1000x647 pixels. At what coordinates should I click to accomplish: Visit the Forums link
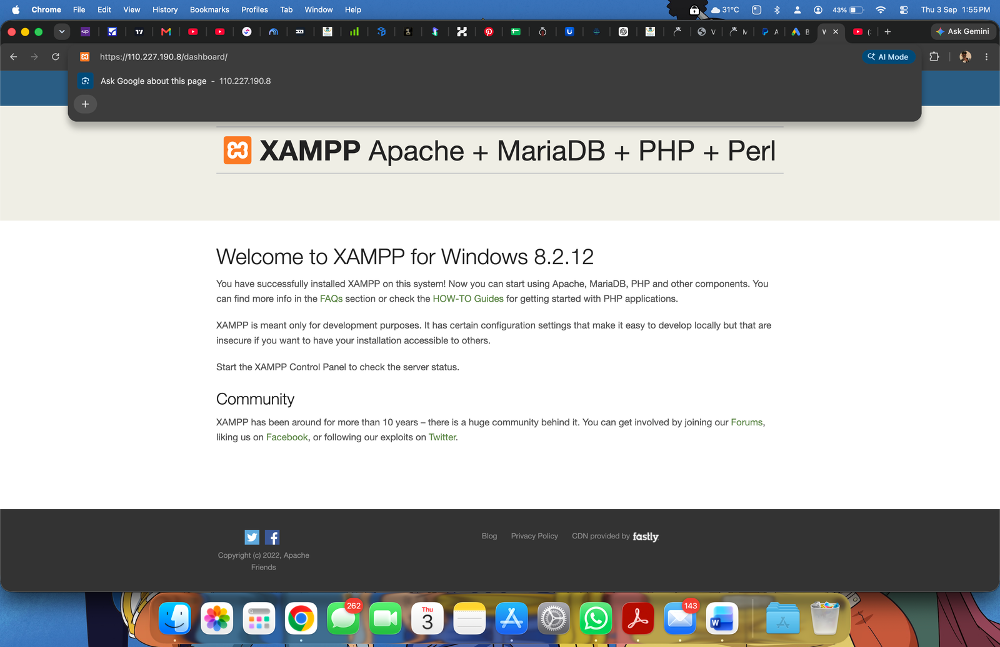(x=747, y=423)
